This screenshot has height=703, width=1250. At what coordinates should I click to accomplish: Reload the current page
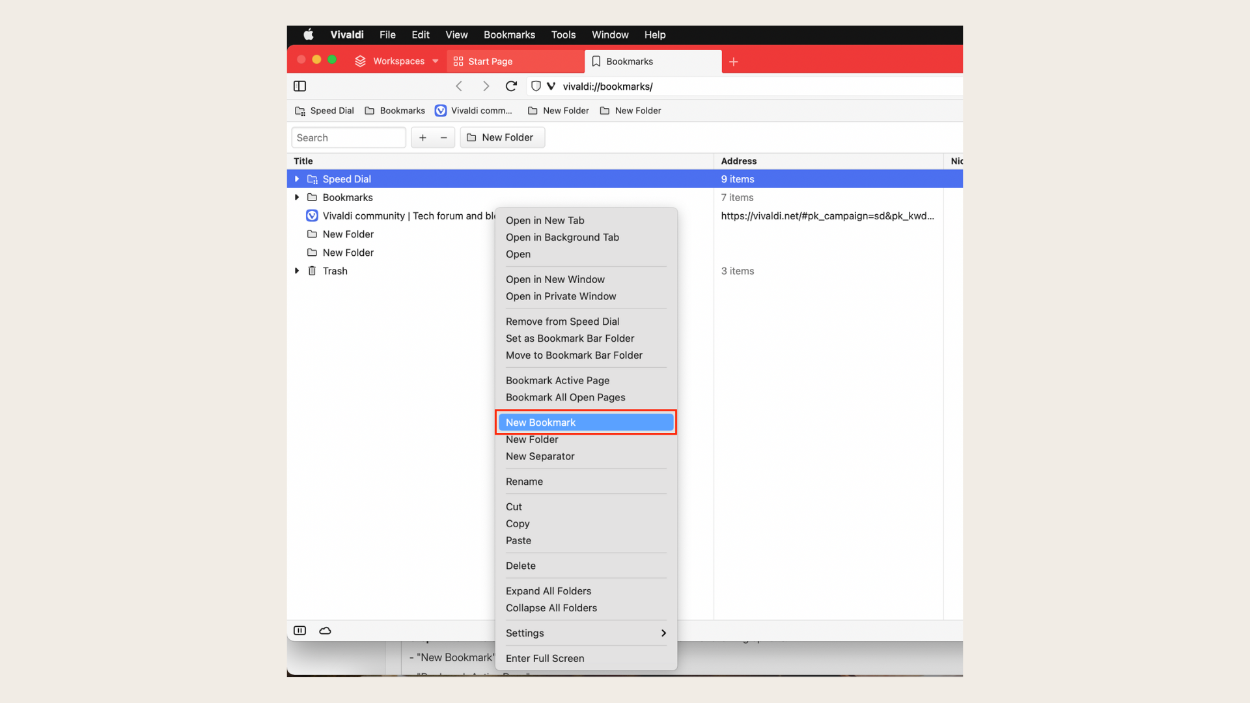tap(512, 86)
